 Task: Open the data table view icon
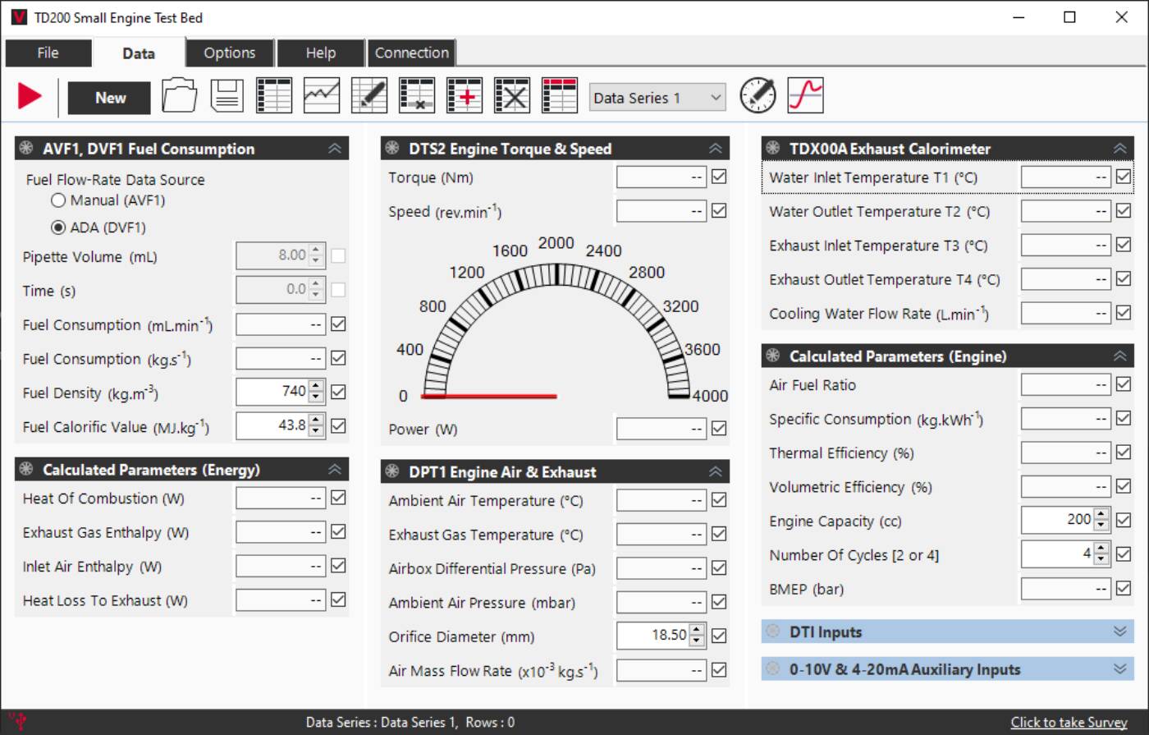(x=274, y=95)
